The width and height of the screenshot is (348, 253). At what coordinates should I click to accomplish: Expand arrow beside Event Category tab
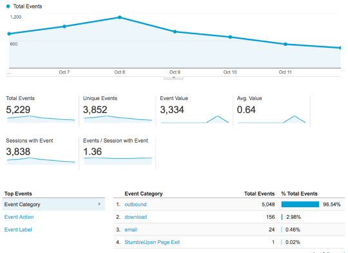coord(99,204)
